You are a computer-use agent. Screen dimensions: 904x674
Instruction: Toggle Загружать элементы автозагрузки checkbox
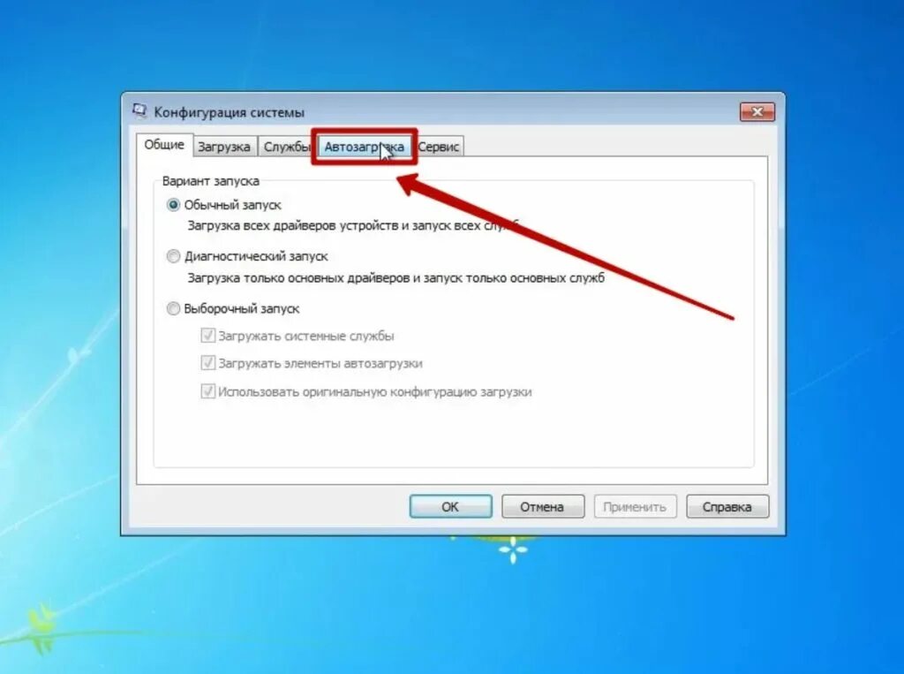point(208,364)
